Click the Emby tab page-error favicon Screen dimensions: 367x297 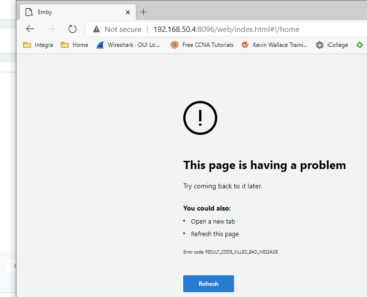[29, 12]
